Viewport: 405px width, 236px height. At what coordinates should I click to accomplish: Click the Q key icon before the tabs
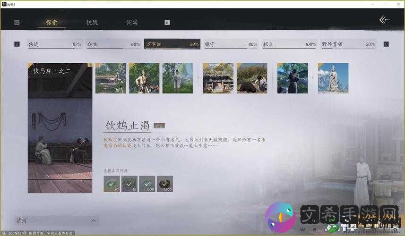(17, 23)
